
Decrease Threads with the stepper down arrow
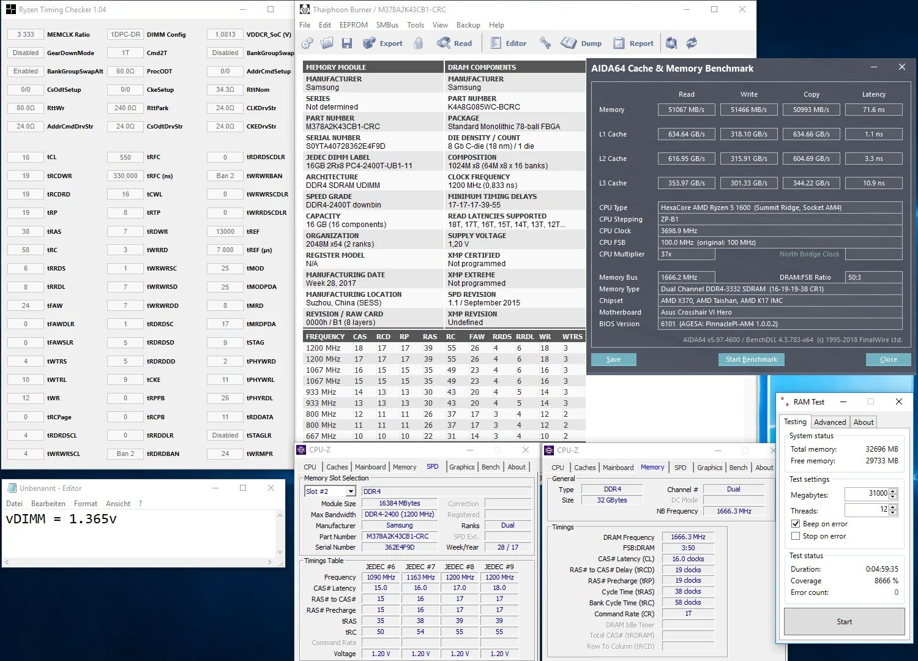point(893,513)
